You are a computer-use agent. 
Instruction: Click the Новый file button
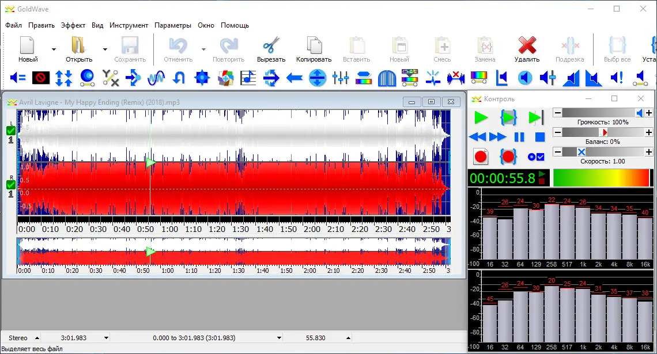tap(28, 46)
